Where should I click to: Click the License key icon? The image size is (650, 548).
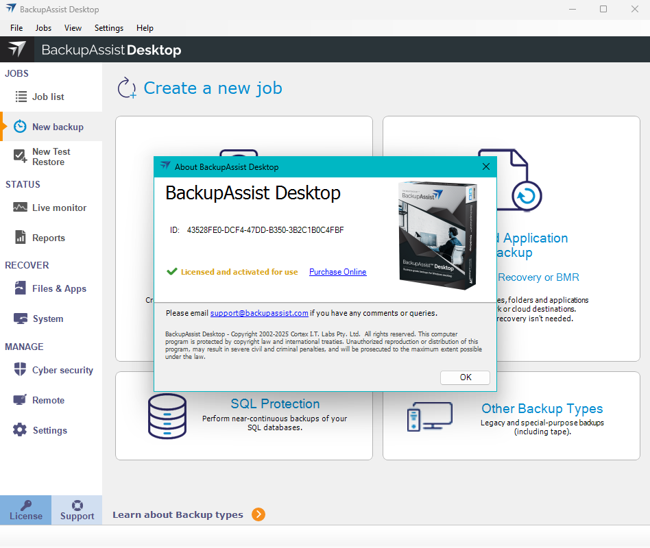(x=26, y=505)
